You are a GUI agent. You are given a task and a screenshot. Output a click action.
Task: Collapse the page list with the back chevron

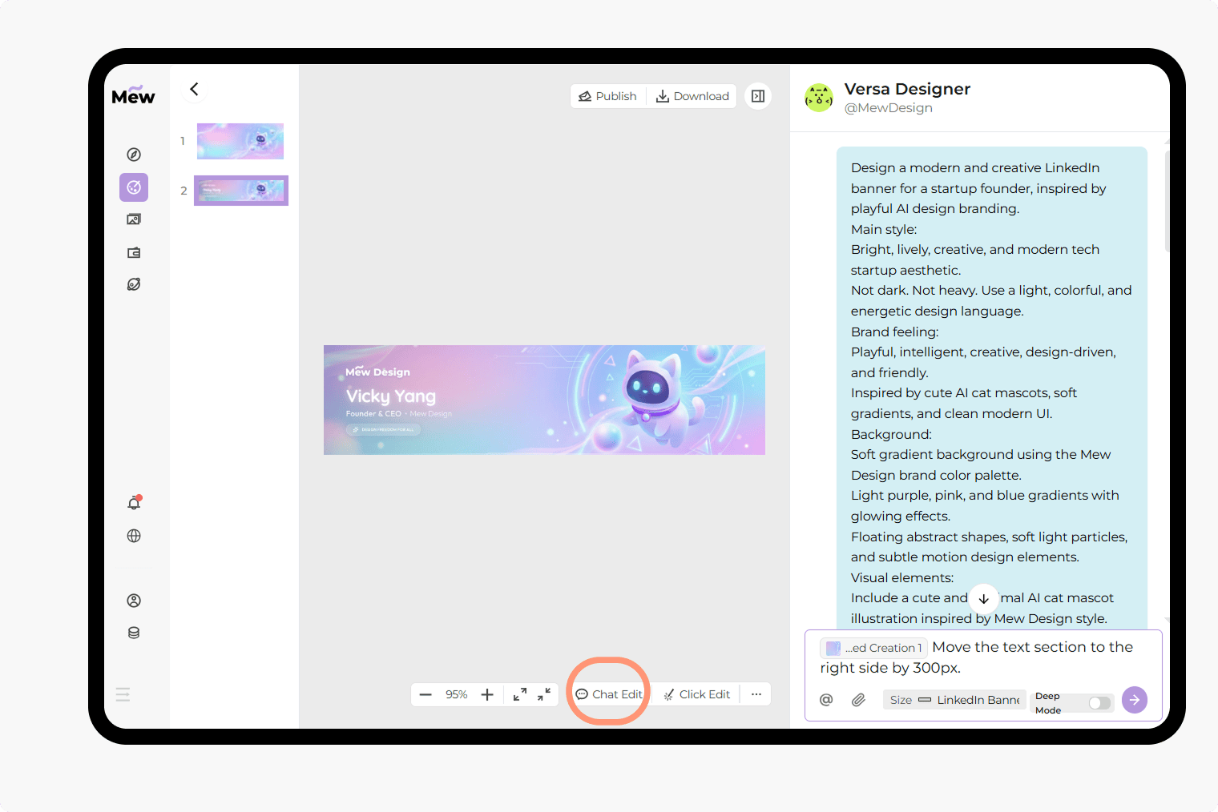click(x=194, y=90)
